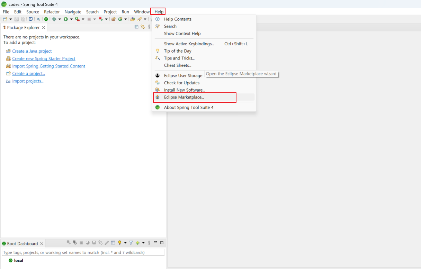Open Tips and Tricks entry

[x=204, y=58]
